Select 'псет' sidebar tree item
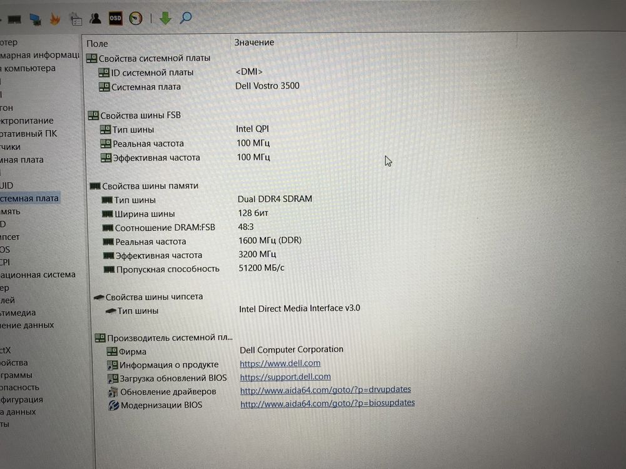 pyautogui.click(x=9, y=237)
